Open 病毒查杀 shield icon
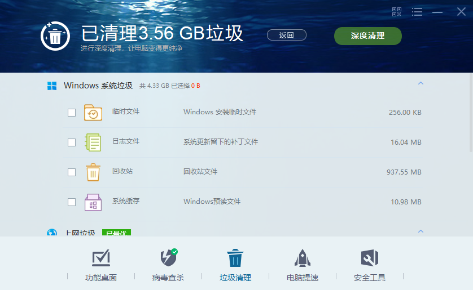 168,257
